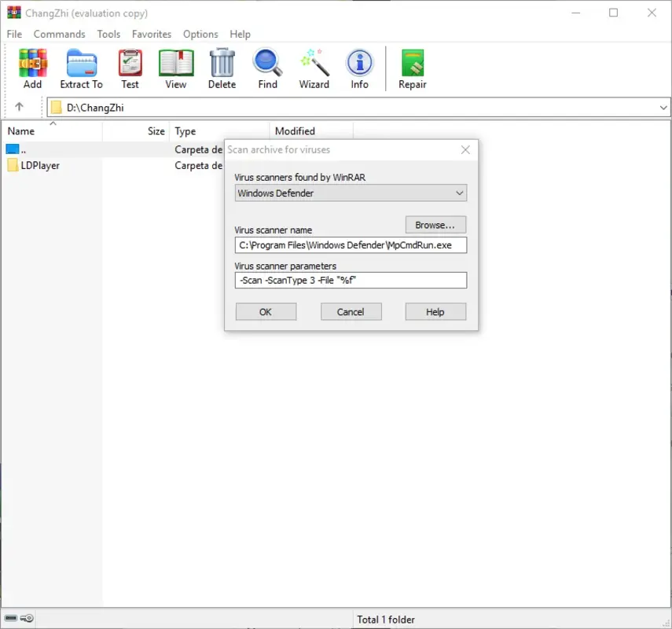This screenshot has width=672, height=629.
Task: Edit the virus scanner parameters field
Action: coord(351,280)
